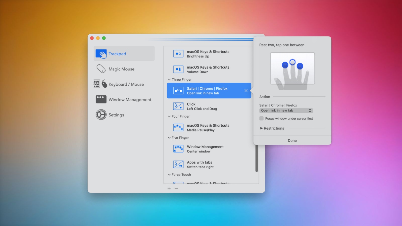This screenshot has width=402, height=226.
Task: Click the Switch tabs right gesture icon
Action: coord(178,164)
